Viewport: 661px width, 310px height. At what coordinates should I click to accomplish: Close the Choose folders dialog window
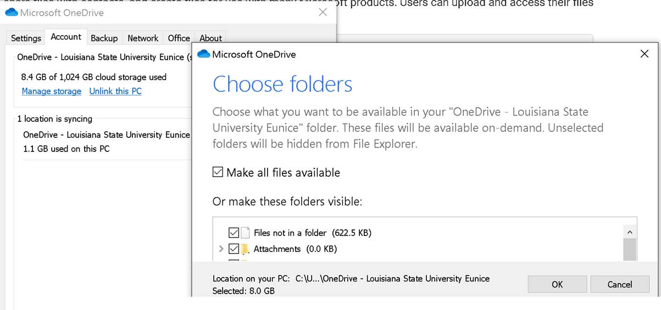pyautogui.click(x=645, y=54)
